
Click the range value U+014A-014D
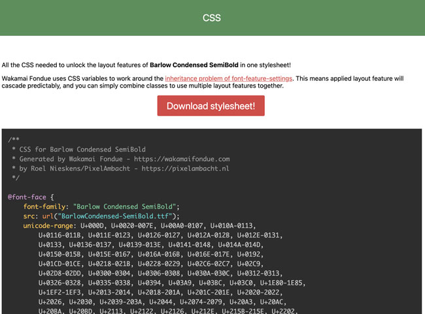point(239,245)
